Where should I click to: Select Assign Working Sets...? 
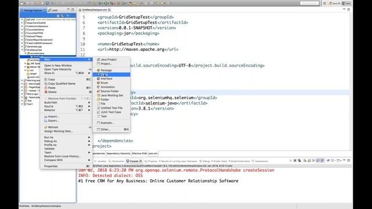(66, 131)
